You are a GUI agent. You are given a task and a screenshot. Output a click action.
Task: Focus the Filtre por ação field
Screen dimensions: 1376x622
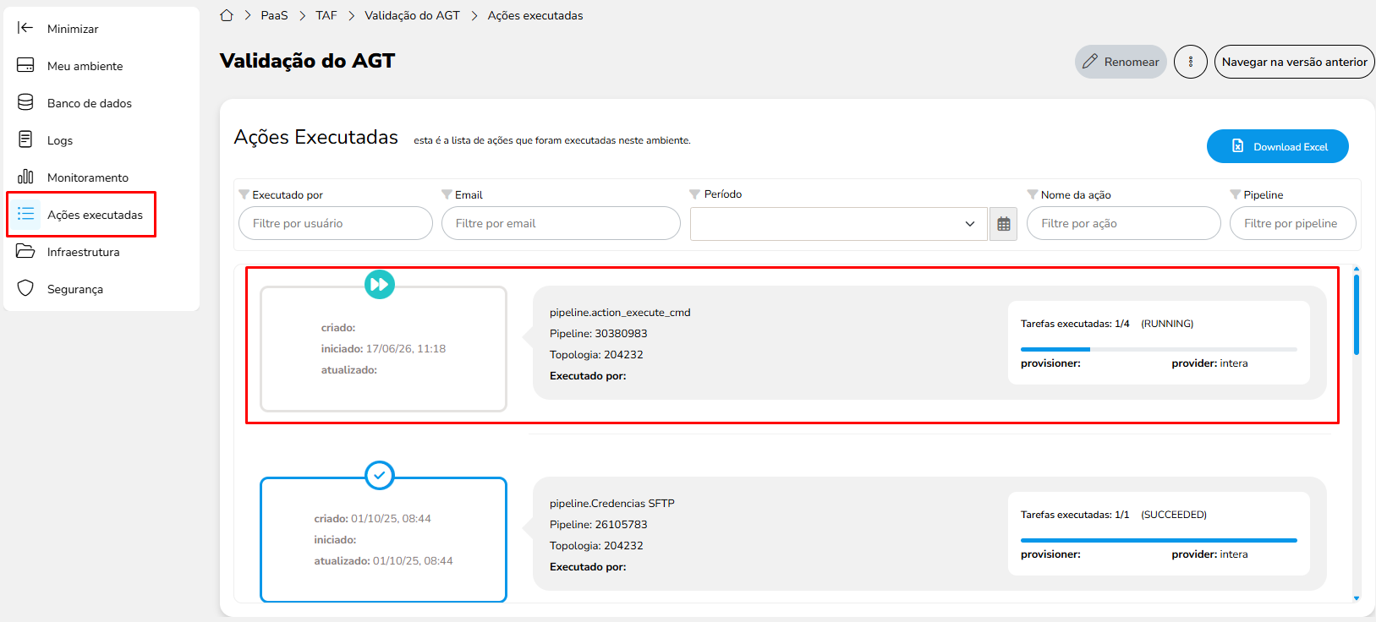pos(1124,223)
